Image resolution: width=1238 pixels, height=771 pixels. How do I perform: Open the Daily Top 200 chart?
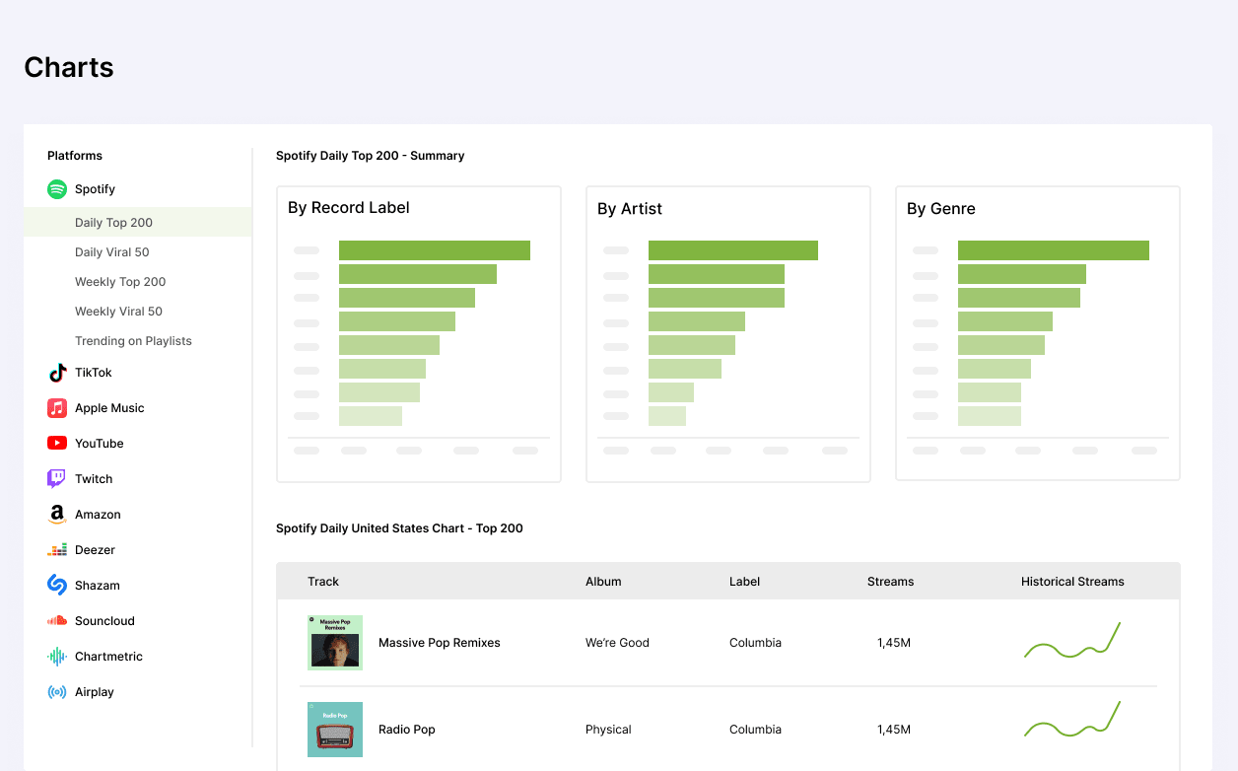click(138, 223)
